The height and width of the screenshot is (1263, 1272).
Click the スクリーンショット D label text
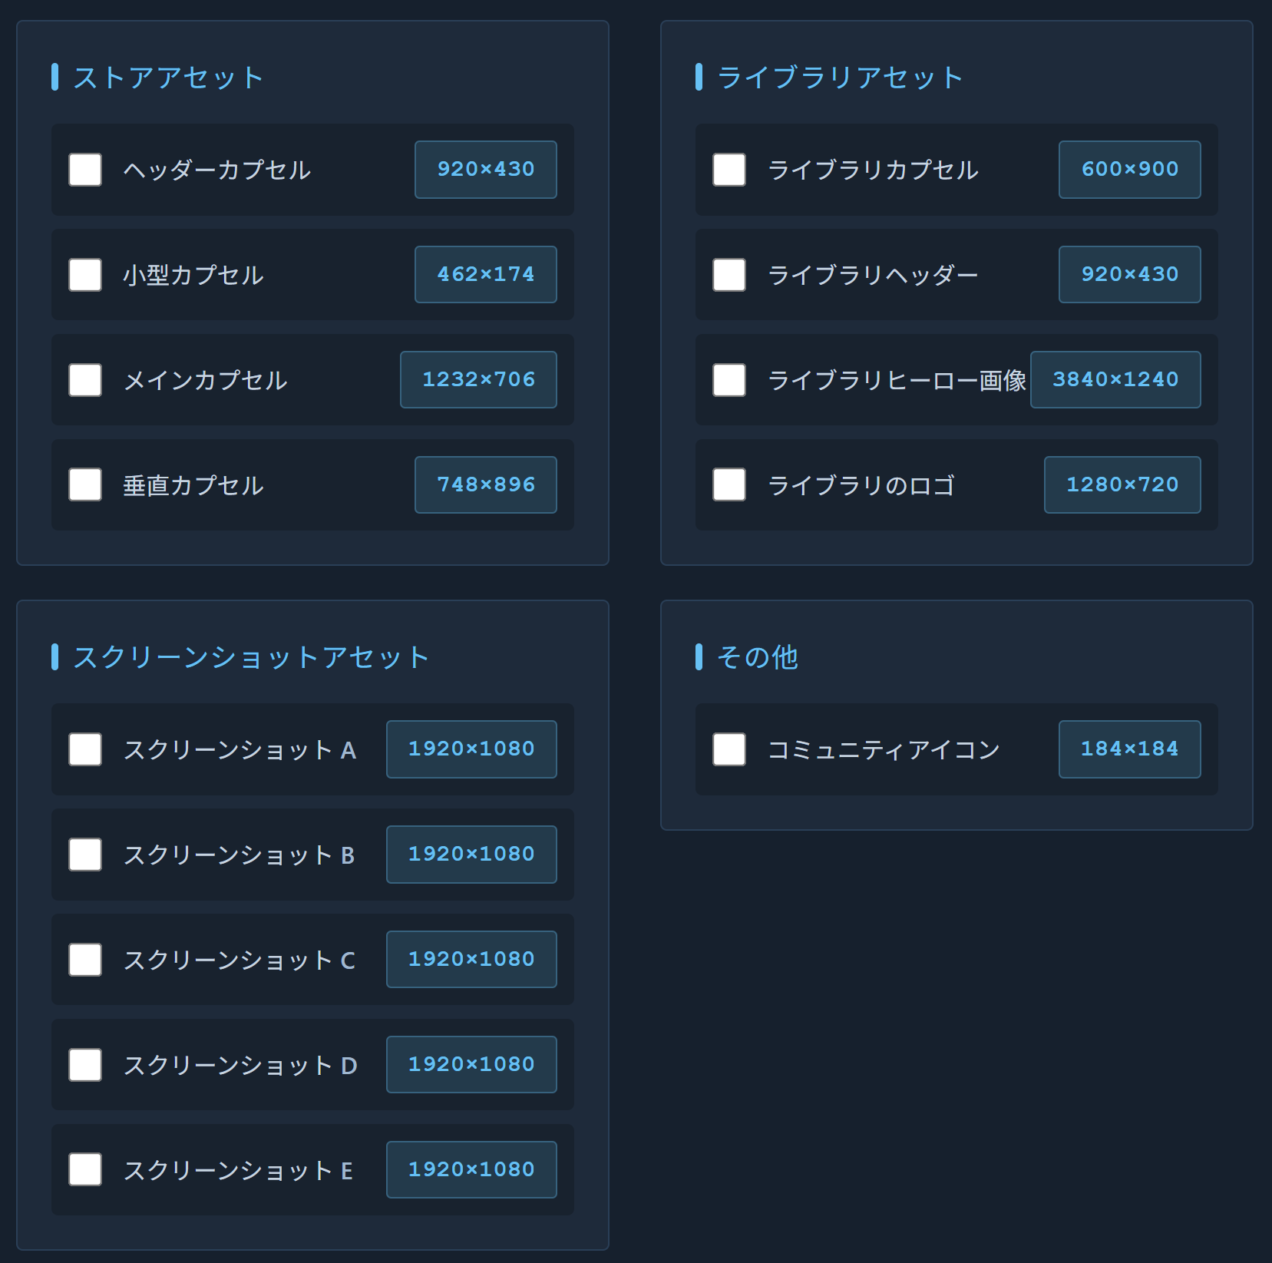240,1065
